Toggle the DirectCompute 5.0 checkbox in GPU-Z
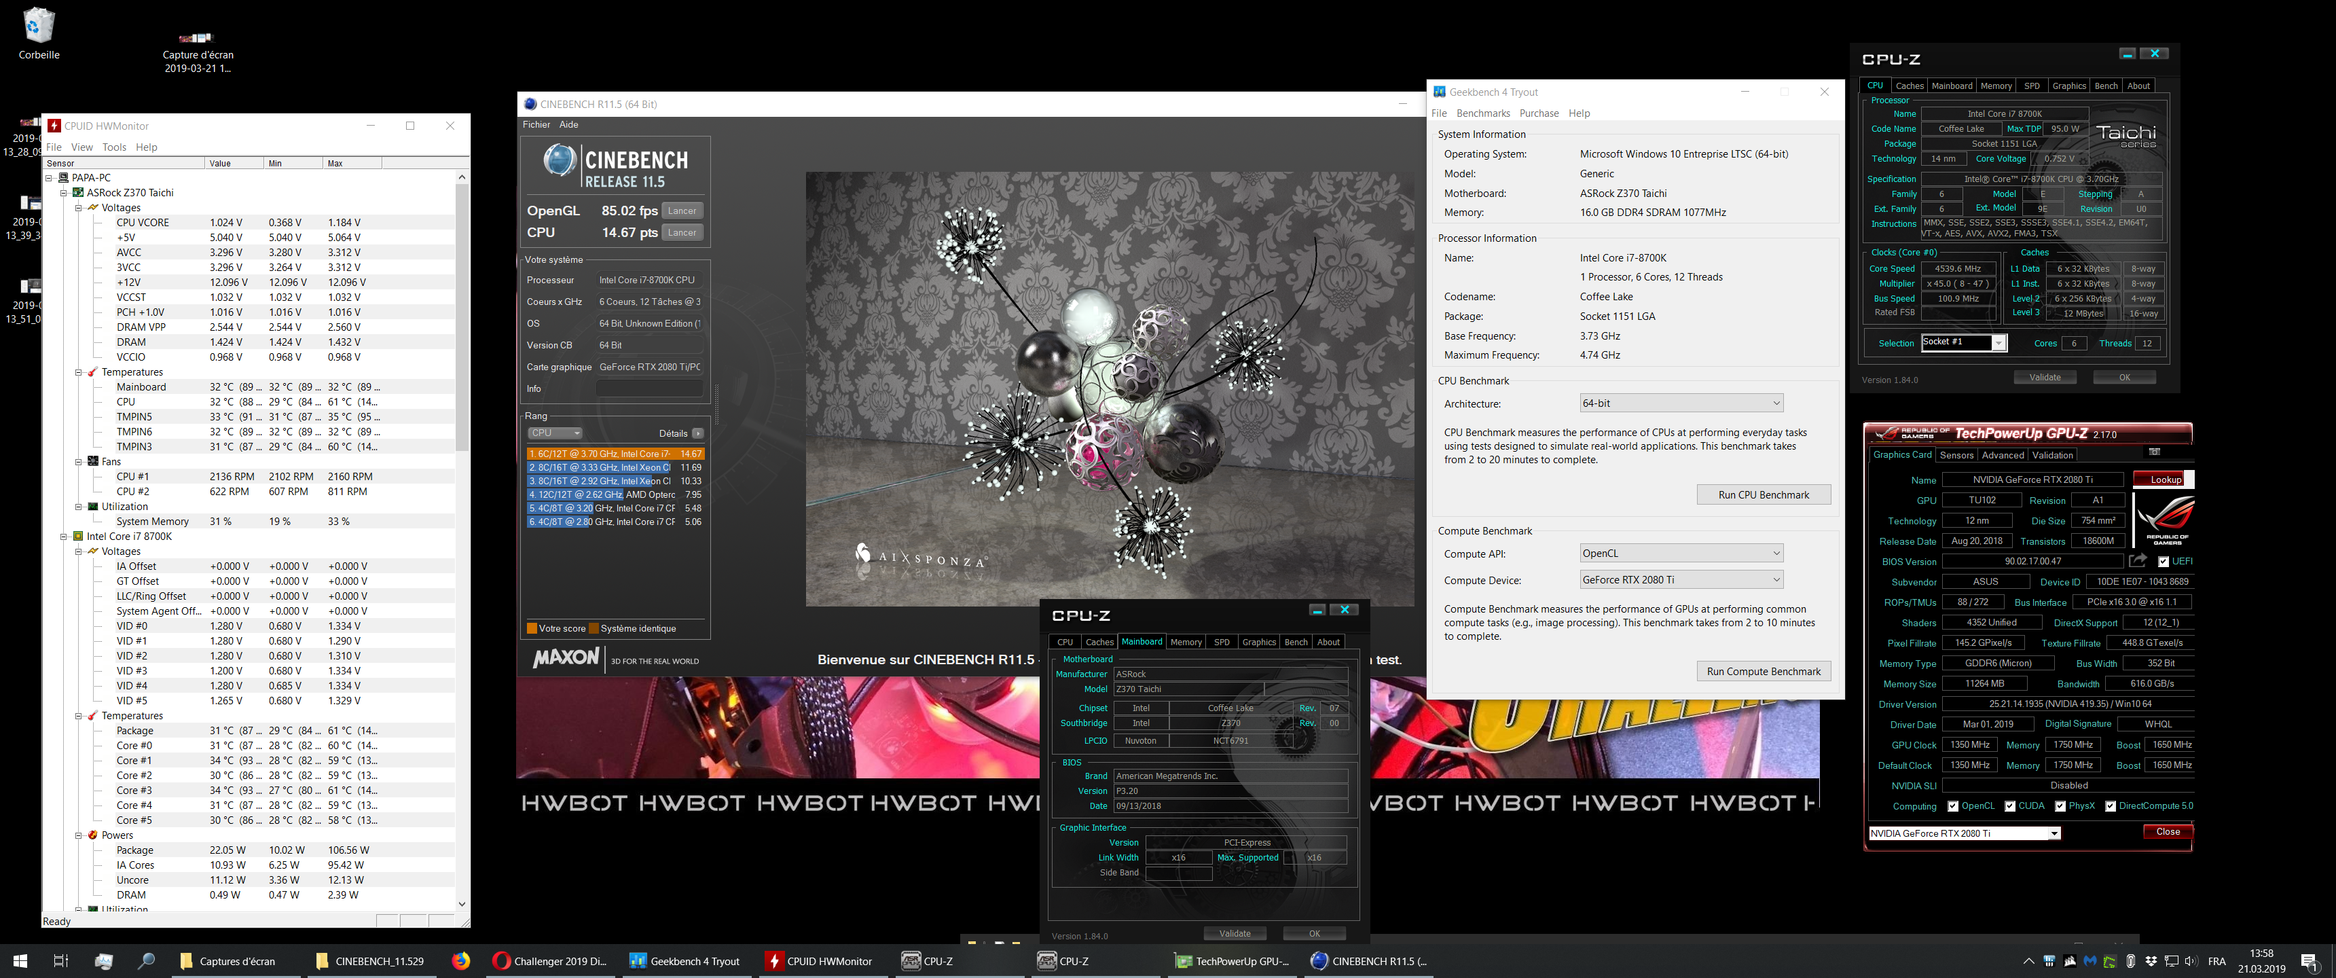This screenshot has height=978, width=2336. (2110, 807)
